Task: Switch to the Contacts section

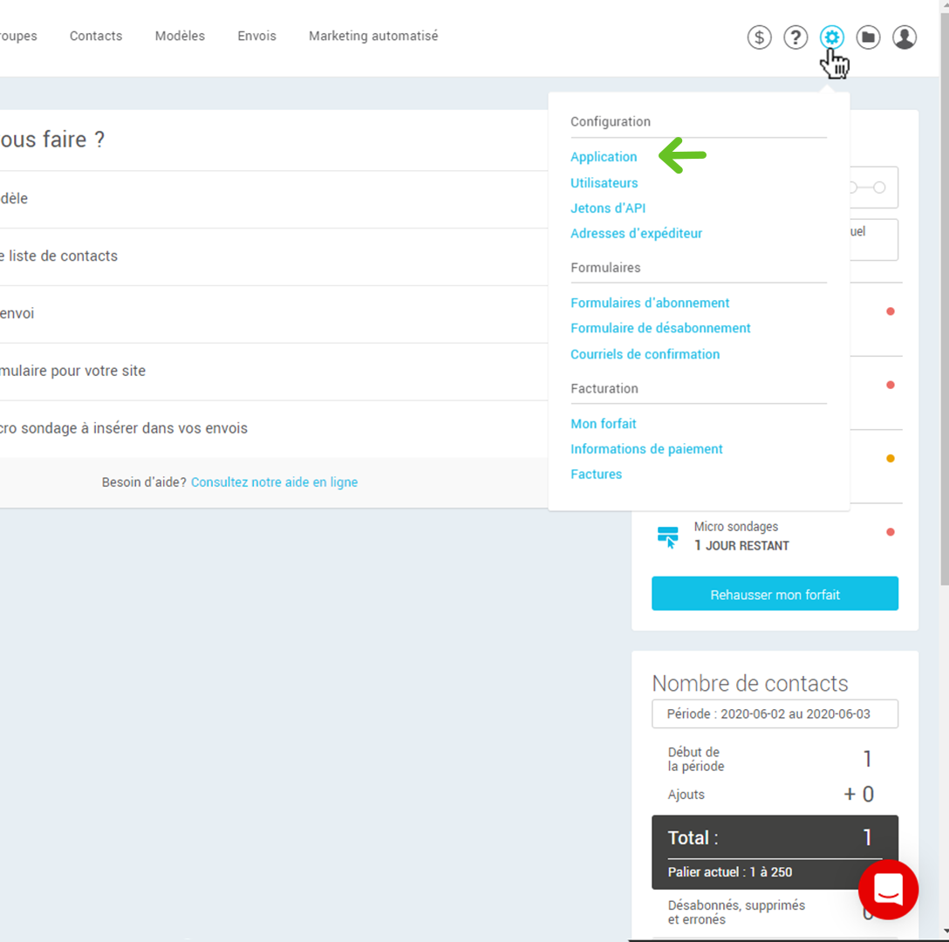Action: 96,36
